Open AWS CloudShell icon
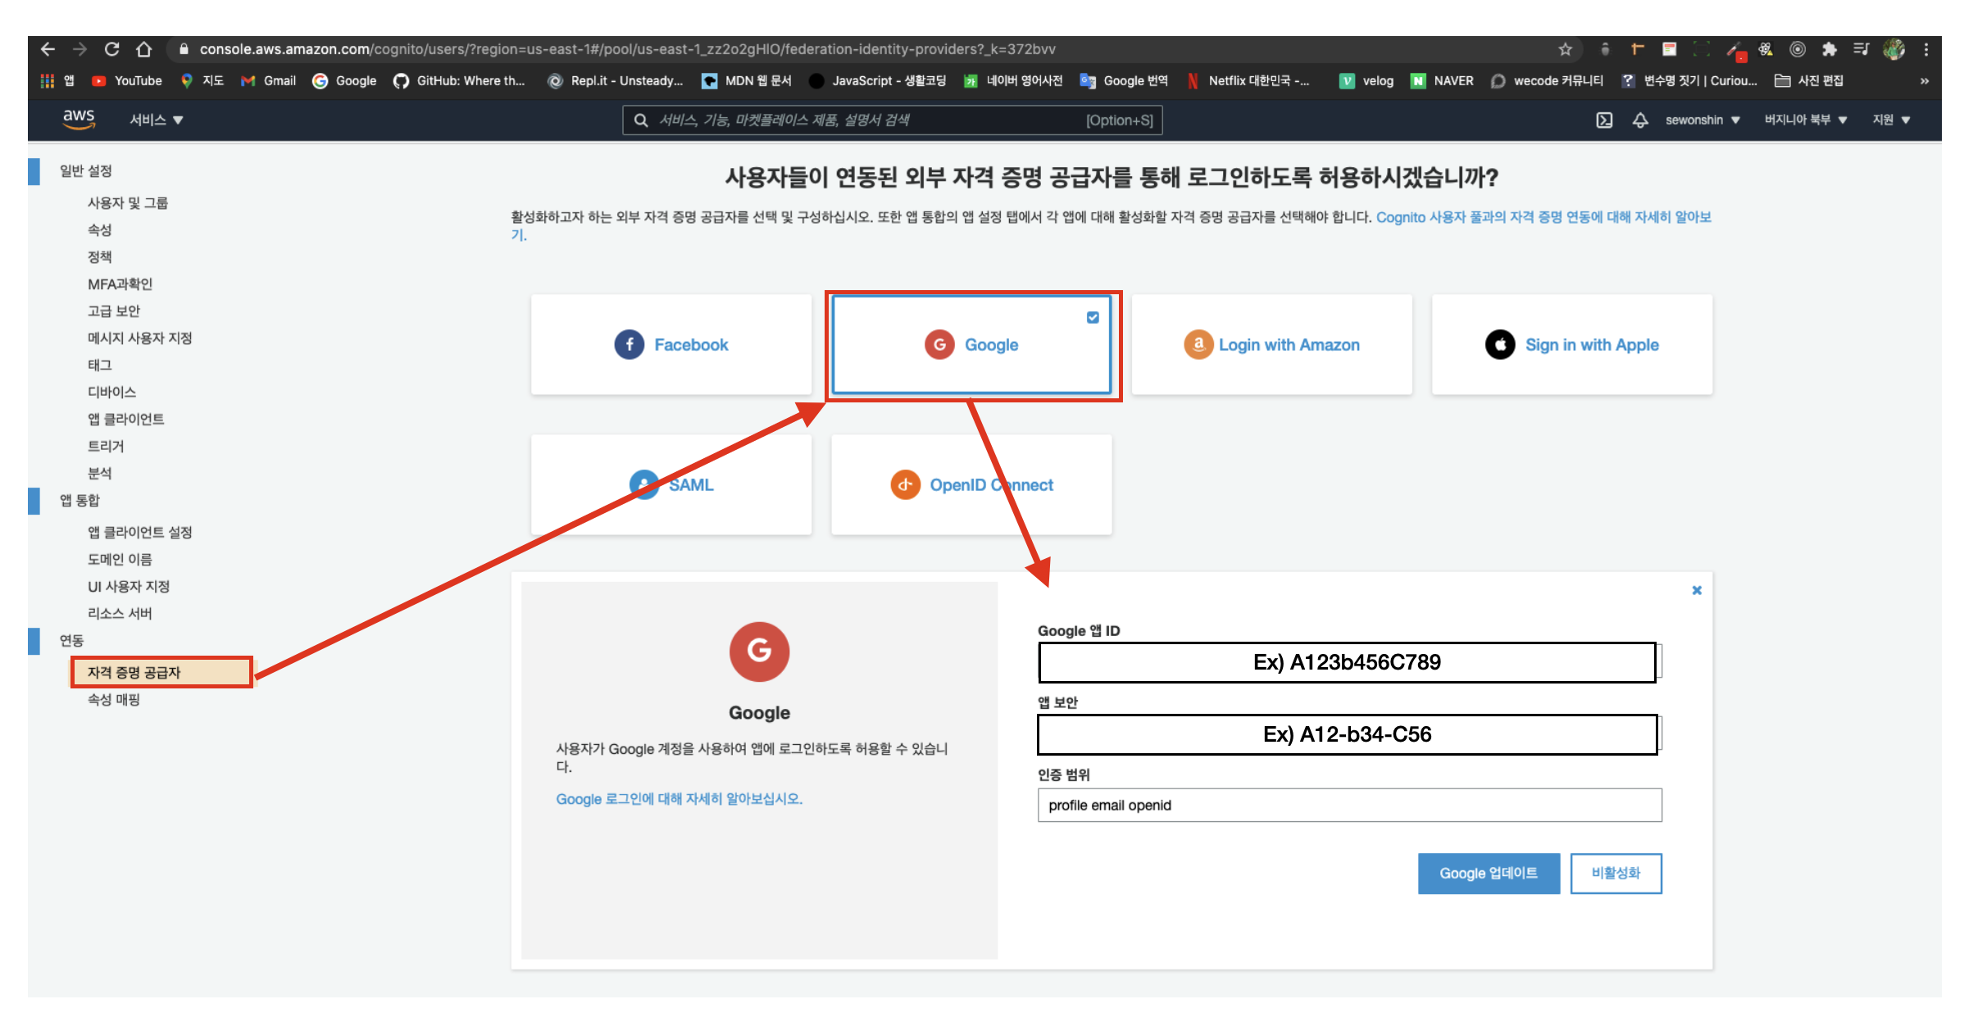The image size is (1964, 1031). click(1604, 120)
